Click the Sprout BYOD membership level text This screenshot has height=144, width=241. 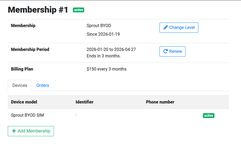pyautogui.click(x=99, y=26)
